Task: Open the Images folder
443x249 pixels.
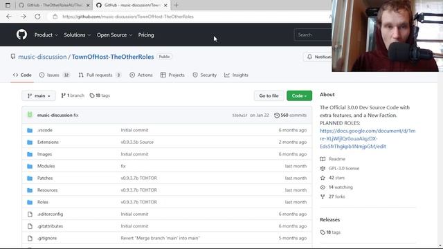Action: (x=44, y=154)
